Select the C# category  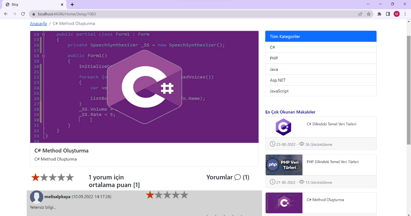point(321,47)
